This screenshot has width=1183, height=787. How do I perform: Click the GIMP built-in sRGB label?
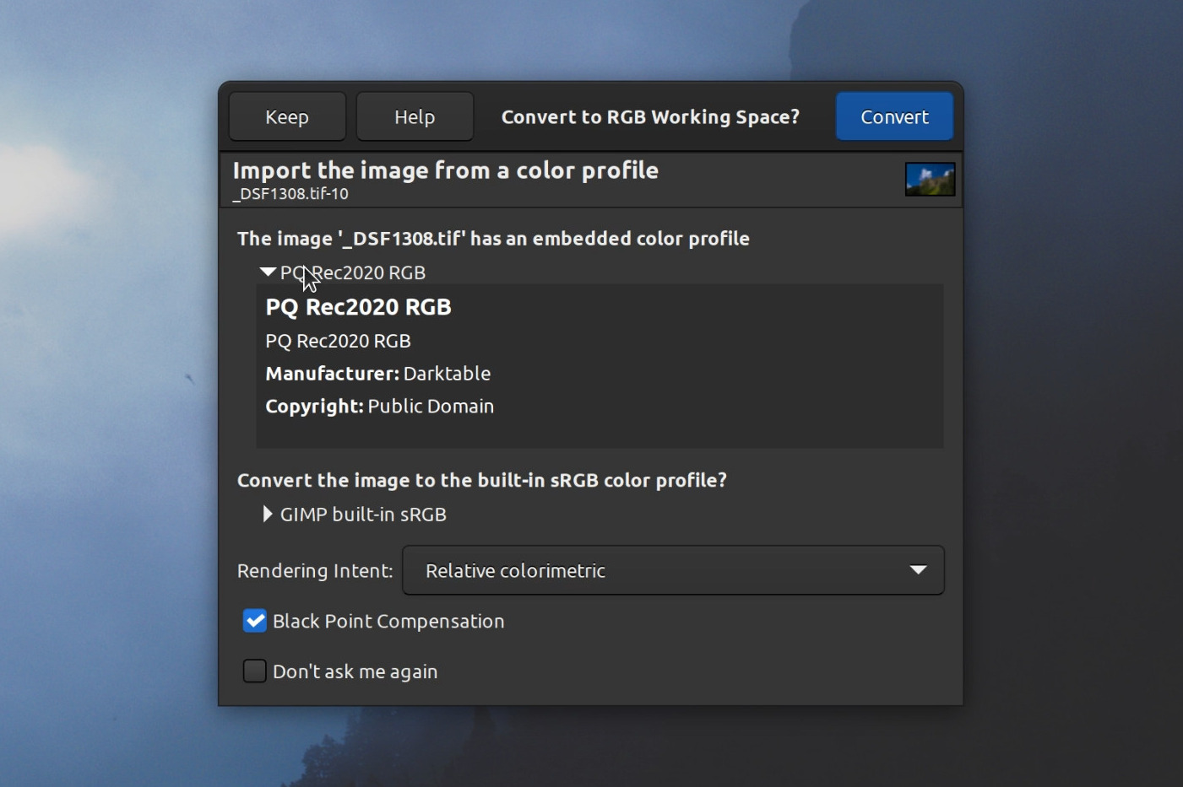pyautogui.click(x=363, y=515)
